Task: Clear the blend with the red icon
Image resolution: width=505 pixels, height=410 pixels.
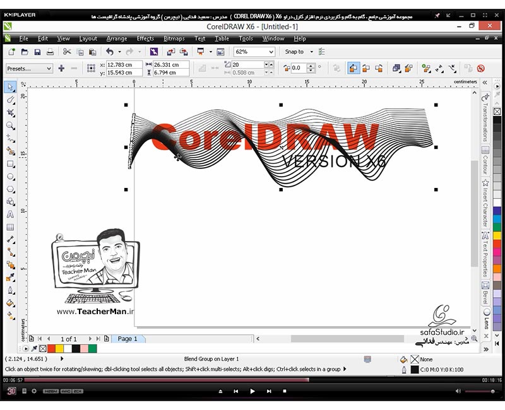Action: (x=481, y=68)
